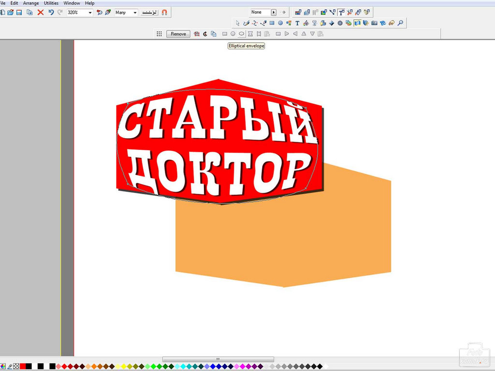
Task: Open the None name dropdown arrow
Action: coord(274,12)
